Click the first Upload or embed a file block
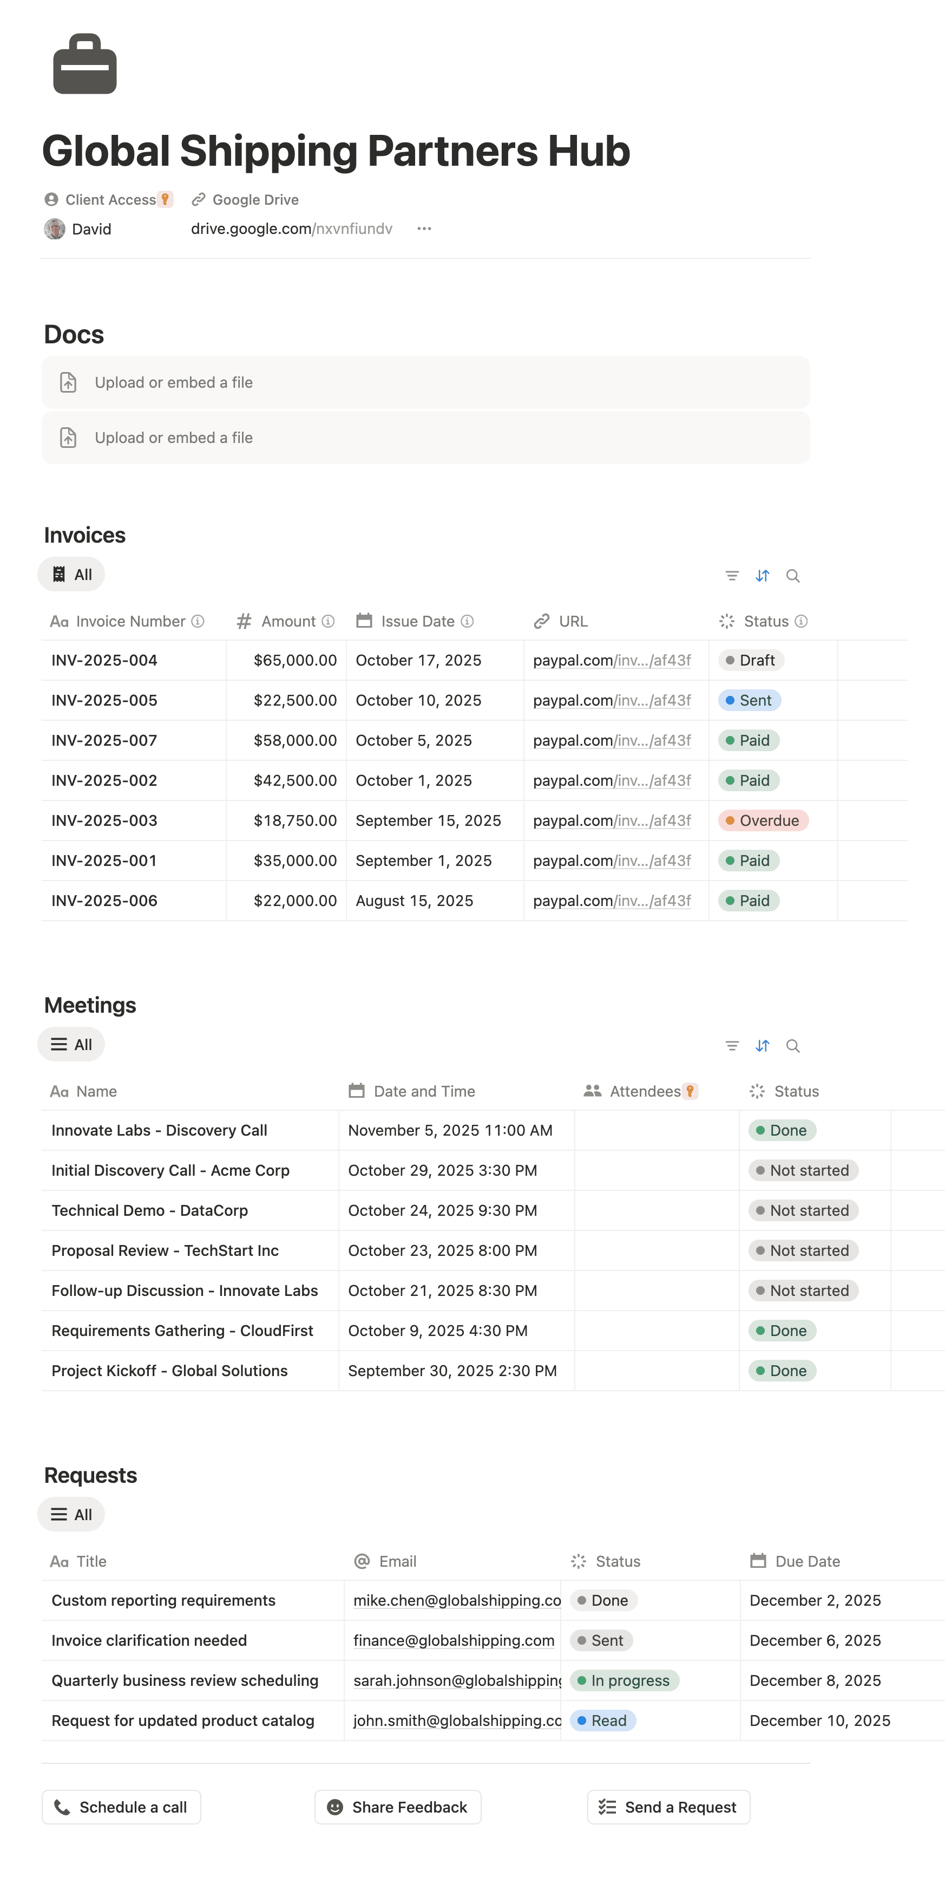 426,382
